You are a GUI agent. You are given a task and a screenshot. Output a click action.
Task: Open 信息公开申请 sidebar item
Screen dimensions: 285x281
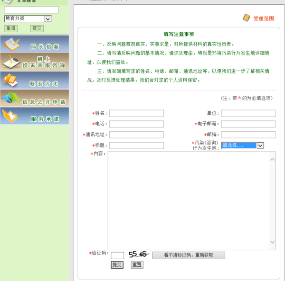[x=35, y=98]
